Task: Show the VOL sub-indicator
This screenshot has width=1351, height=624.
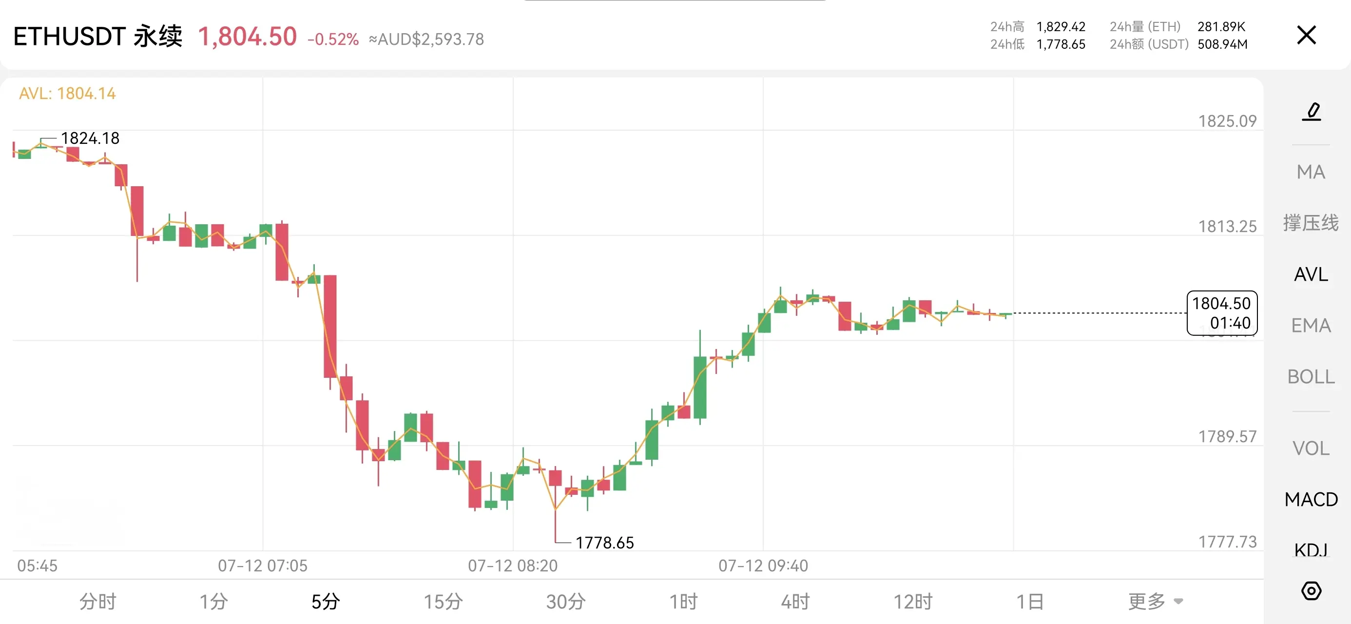Action: point(1311,448)
